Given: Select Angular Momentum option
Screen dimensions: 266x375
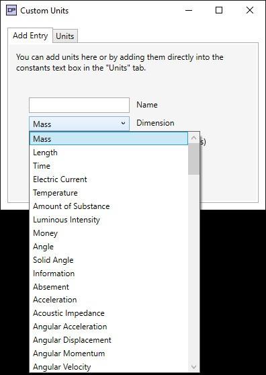Looking at the screenshot, I should tap(109, 353).
